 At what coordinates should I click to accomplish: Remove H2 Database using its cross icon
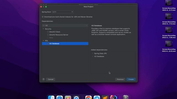point(93,56)
